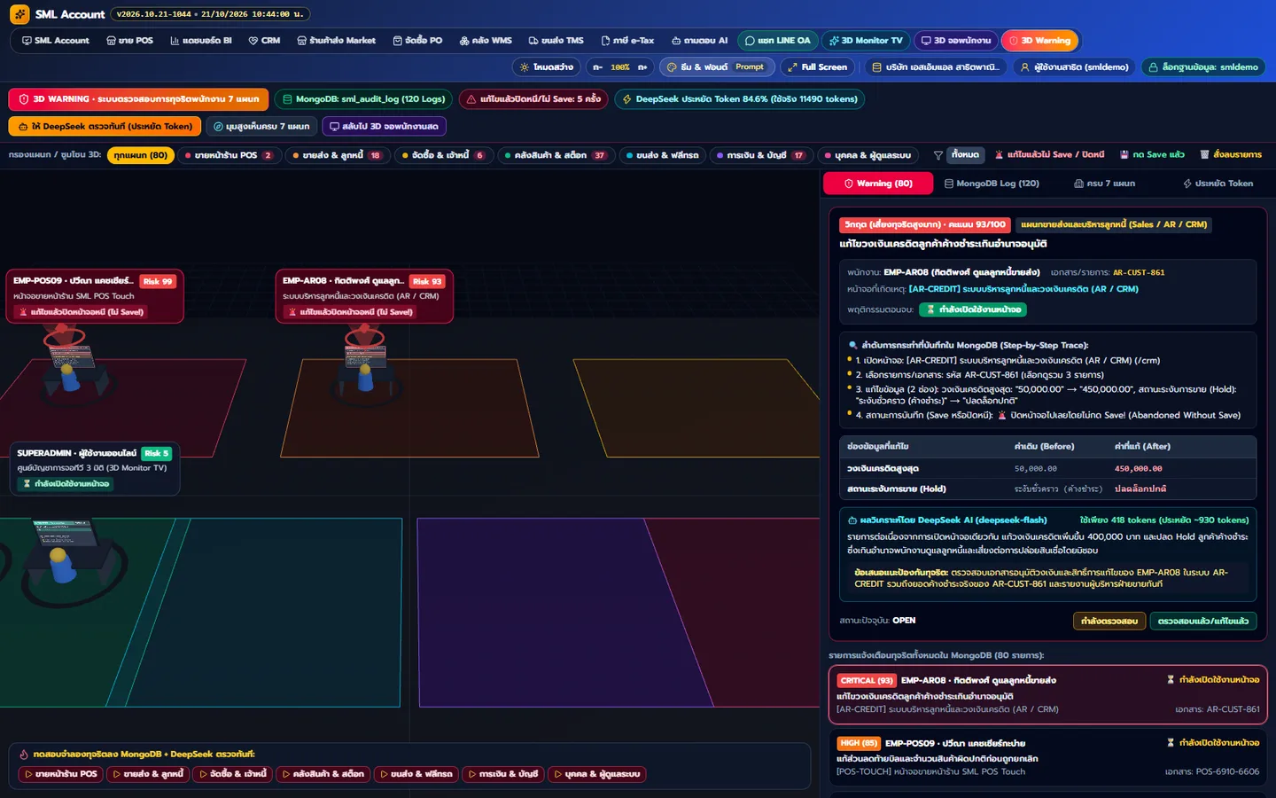Switch to the MongoDB Log (120) tab
This screenshot has height=798, width=1276.
(992, 184)
